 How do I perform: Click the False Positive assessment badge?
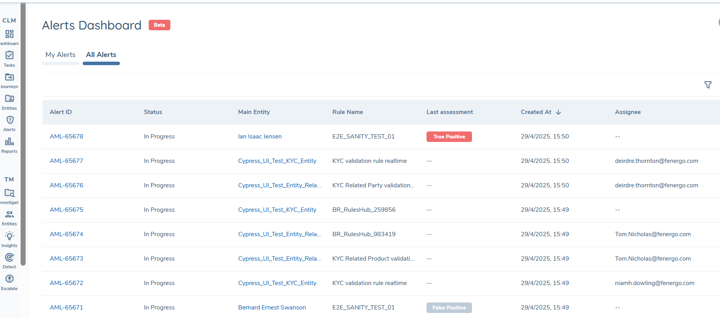pyautogui.click(x=449, y=308)
